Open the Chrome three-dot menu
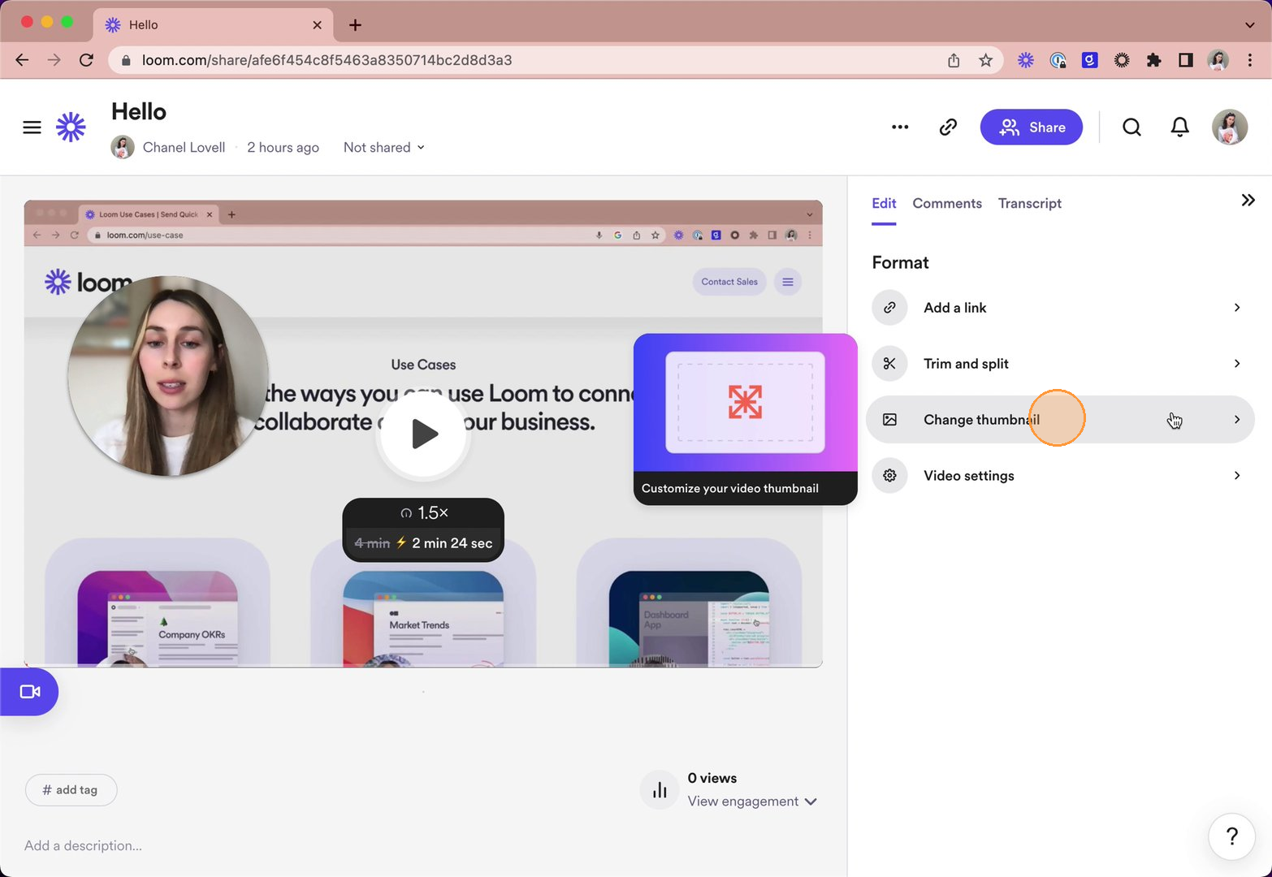Screen dimensions: 1272x877 [x=1250, y=60]
